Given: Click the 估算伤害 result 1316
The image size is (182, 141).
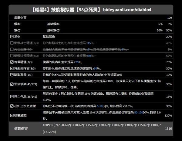Looking at the screenshot, I should 168,128.
